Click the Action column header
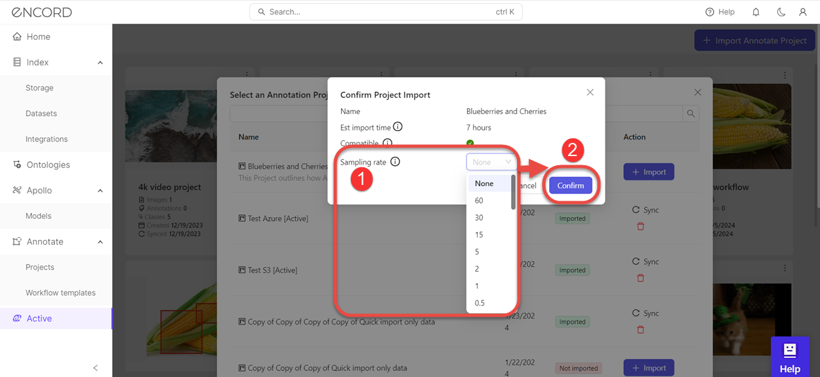The image size is (820, 377). coord(634,137)
